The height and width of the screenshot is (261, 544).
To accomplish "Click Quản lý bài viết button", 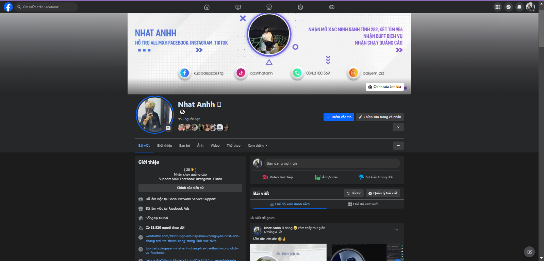I will (383, 193).
